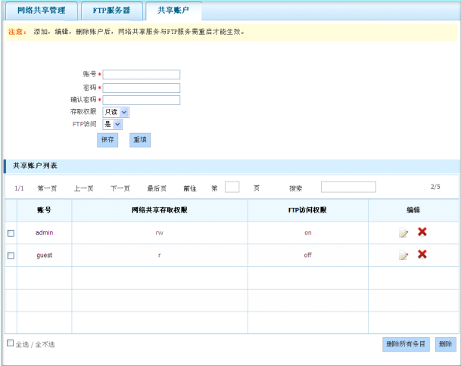This screenshot has width=461, height=366.
Task: Click edit pencil icon for guest account
Action: click(403, 256)
